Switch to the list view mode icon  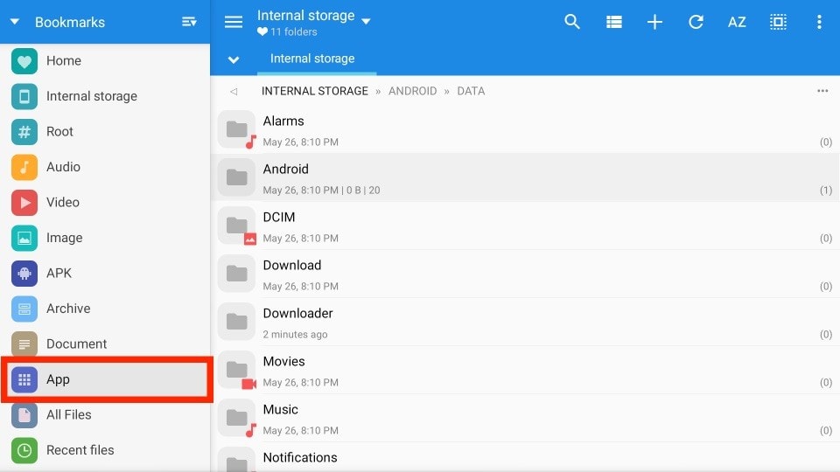click(x=614, y=22)
